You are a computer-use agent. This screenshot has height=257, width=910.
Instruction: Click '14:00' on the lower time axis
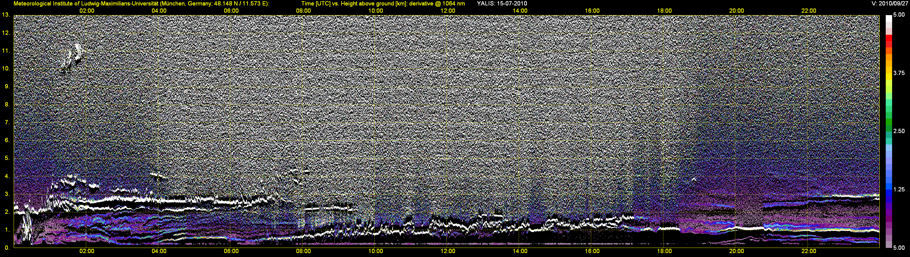tap(520, 251)
